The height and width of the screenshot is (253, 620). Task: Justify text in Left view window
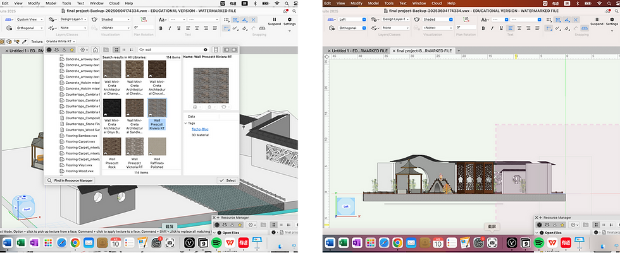pos(537,28)
